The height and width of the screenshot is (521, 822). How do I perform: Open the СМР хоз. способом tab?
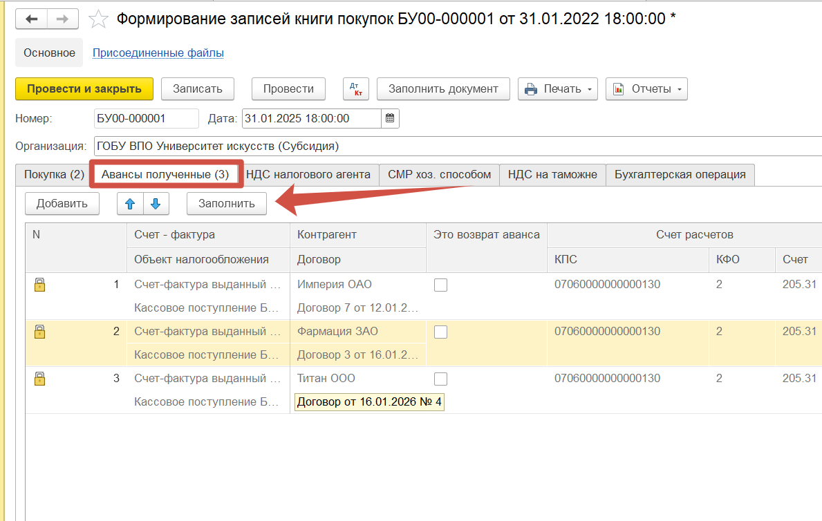tap(439, 175)
